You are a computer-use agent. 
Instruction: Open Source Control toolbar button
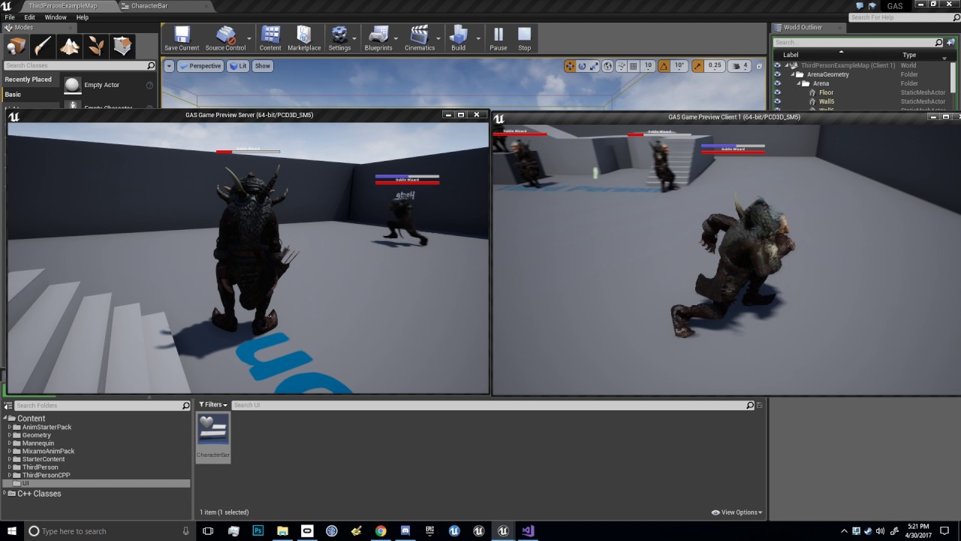225,38
